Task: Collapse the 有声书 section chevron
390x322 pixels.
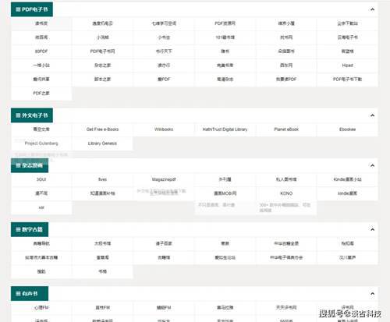Action: 372,293
